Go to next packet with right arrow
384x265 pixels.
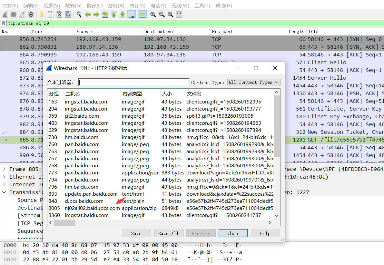[96, 15]
